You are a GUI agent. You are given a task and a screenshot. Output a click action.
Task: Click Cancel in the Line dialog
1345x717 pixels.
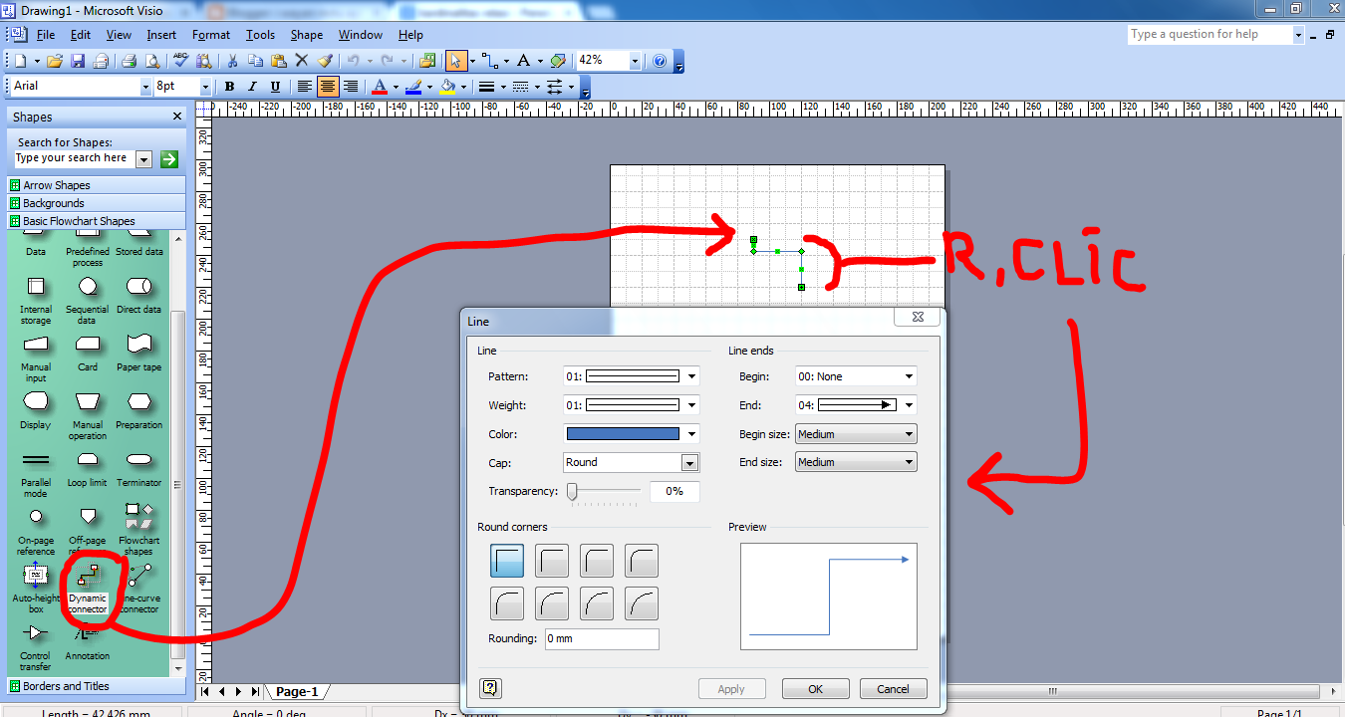tap(893, 689)
